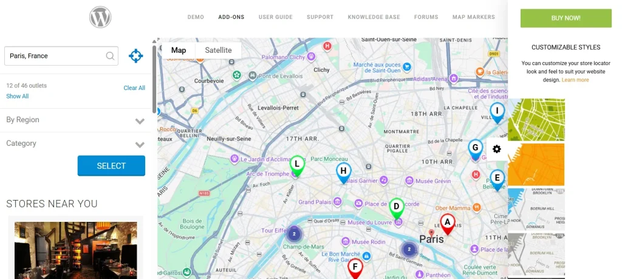Open the User Guide menu item
The image size is (622, 279).
[276, 17]
